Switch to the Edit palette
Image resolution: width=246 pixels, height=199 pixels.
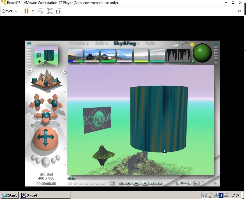(100, 43)
